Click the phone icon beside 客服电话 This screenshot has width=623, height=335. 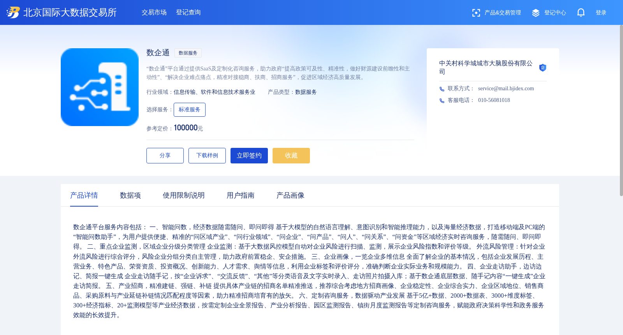tap(442, 101)
